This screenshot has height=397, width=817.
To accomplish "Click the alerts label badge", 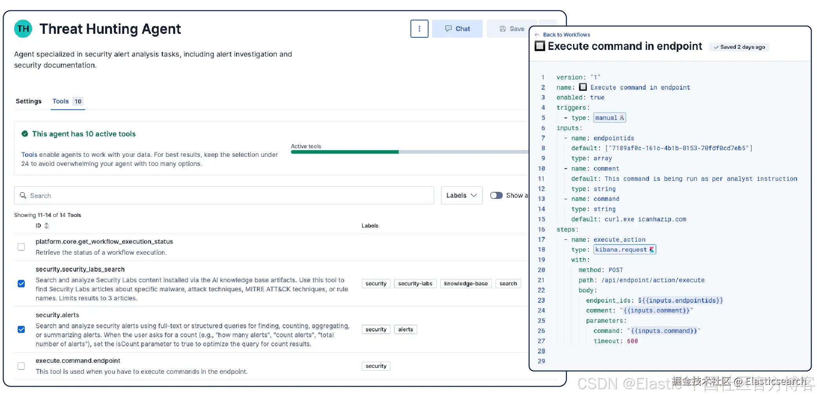I will click(x=405, y=329).
